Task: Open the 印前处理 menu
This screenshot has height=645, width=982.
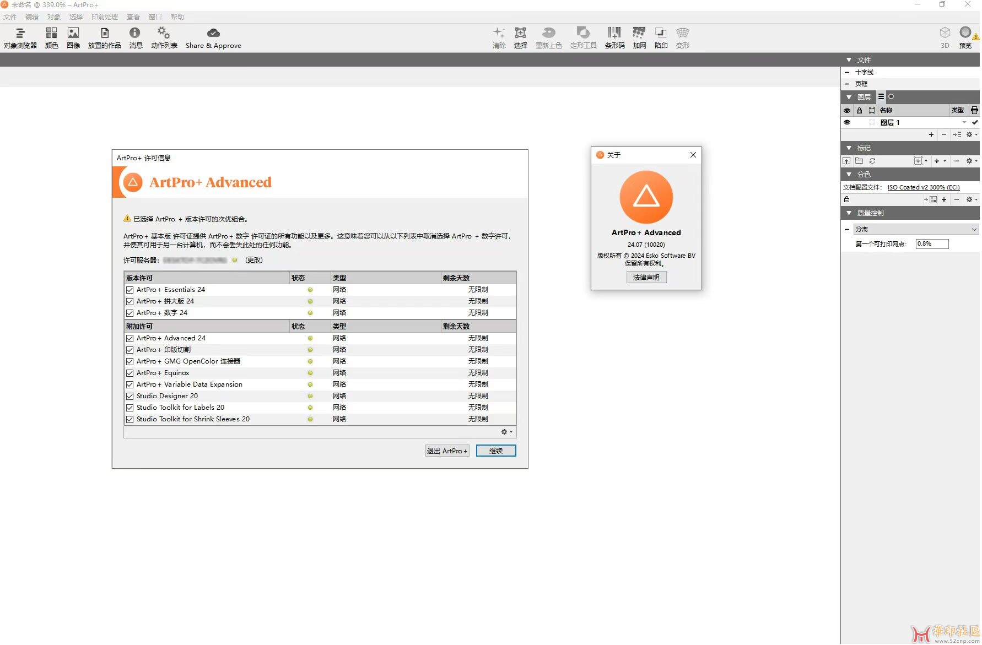Action: click(105, 17)
